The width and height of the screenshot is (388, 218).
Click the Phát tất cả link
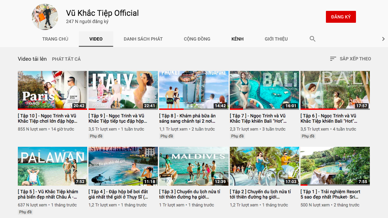tap(66, 59)
